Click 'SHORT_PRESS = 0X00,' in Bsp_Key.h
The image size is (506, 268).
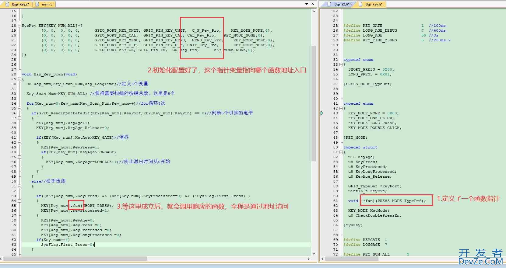371,69
